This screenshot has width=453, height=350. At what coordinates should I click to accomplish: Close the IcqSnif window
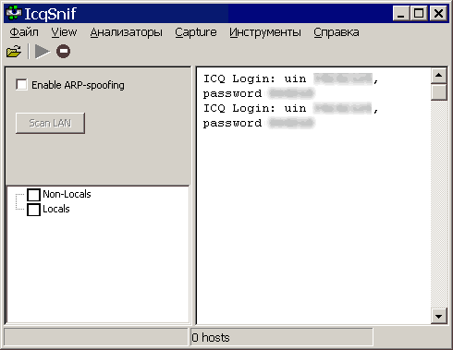(x=438, y=14)
